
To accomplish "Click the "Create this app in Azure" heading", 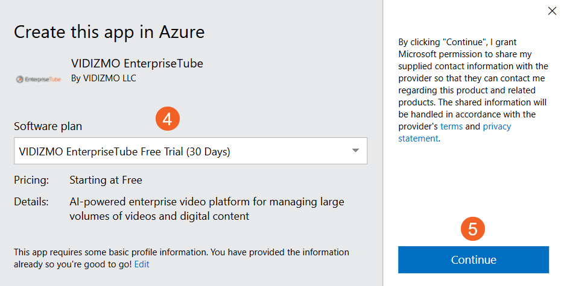I will point(109,32).
